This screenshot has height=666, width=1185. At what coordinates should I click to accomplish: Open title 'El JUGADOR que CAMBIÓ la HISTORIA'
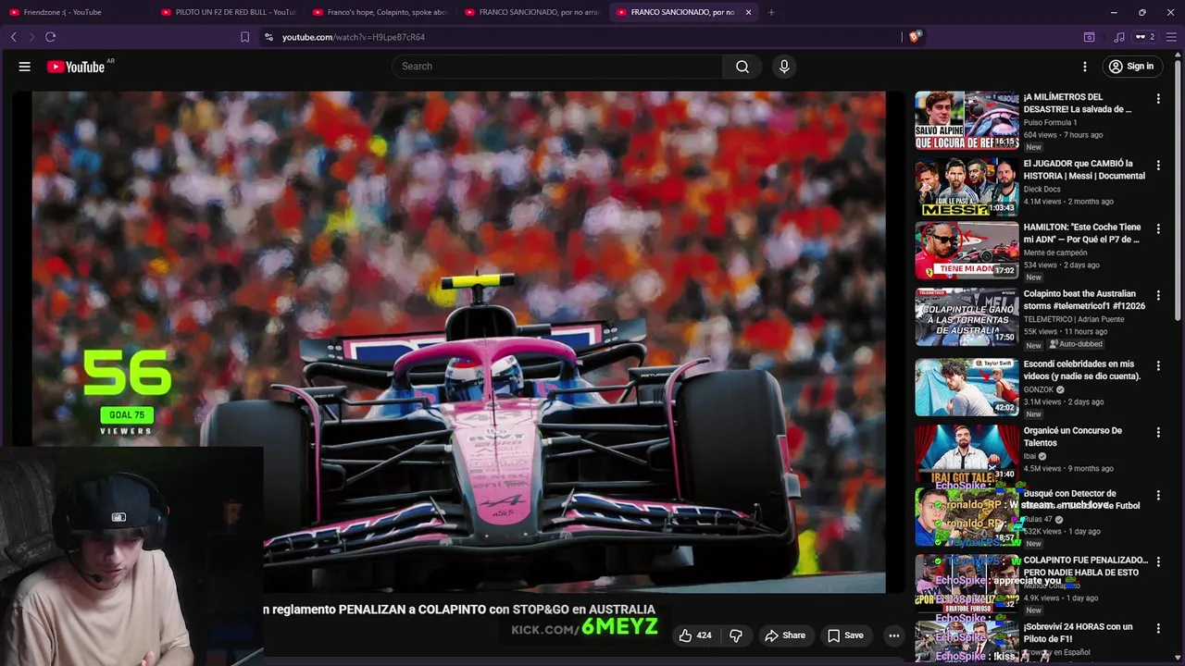1084,169
